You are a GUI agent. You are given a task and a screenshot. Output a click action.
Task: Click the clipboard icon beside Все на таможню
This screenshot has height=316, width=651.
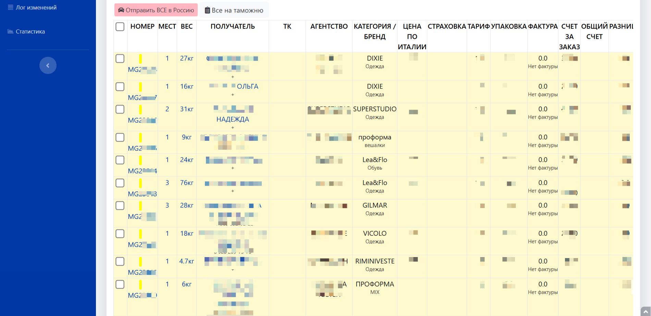click(207, 11)
